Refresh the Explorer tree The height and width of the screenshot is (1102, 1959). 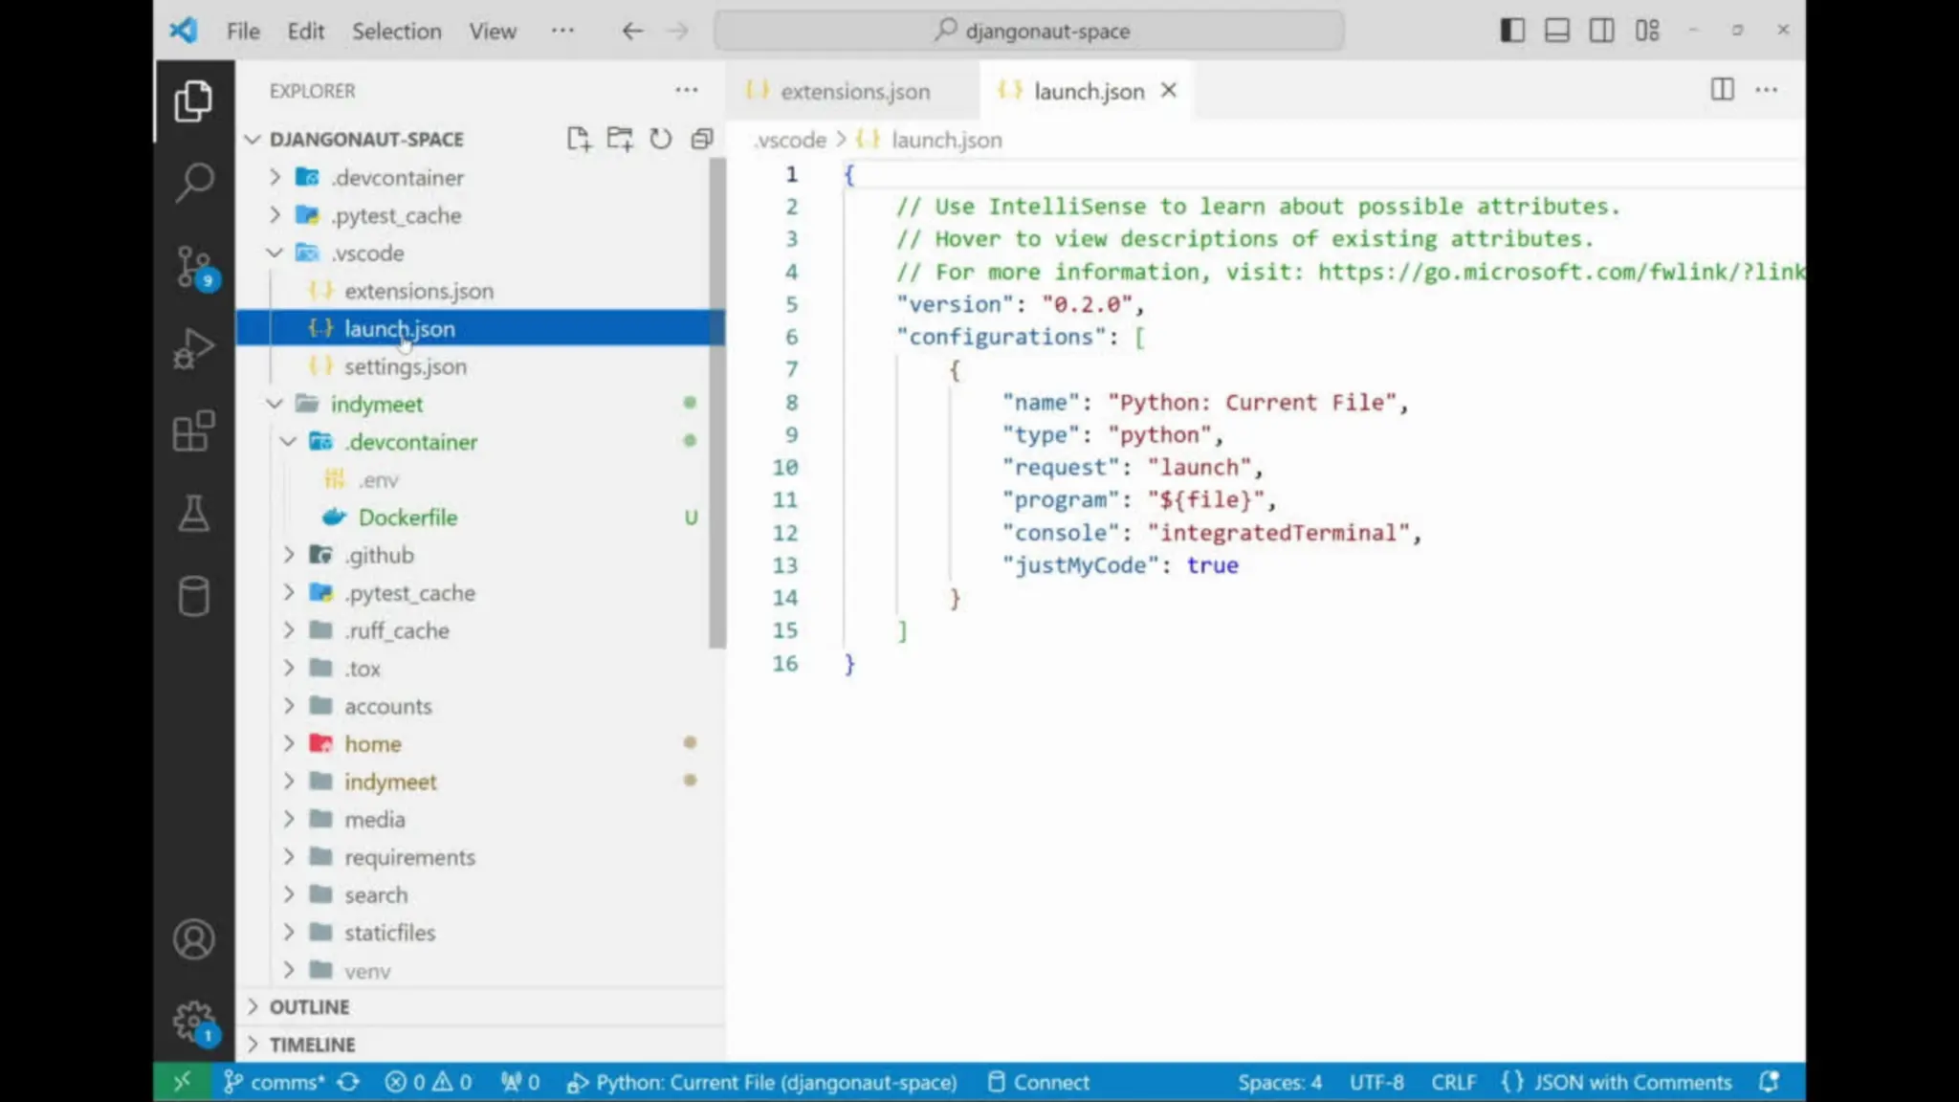660,139
